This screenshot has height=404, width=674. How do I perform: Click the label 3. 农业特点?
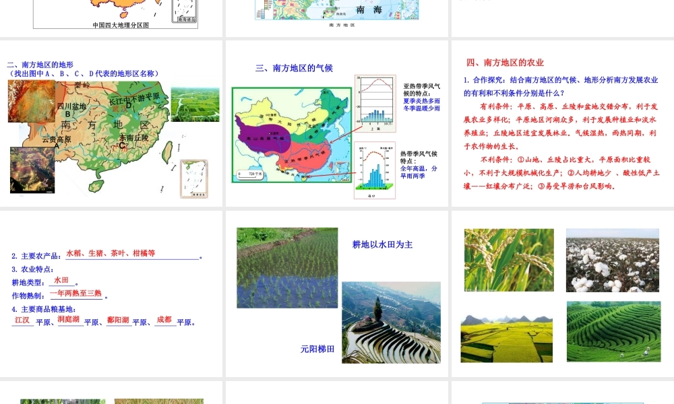pyautogui.click(x=32, y=269)
